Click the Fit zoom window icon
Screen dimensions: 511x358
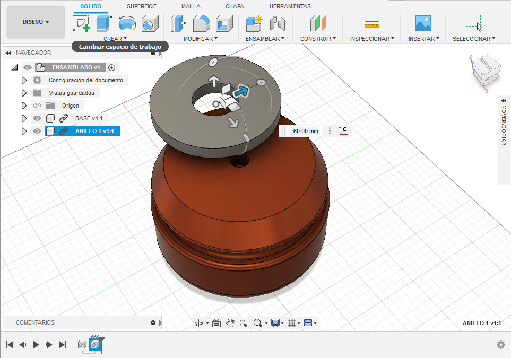coord(258,323)
